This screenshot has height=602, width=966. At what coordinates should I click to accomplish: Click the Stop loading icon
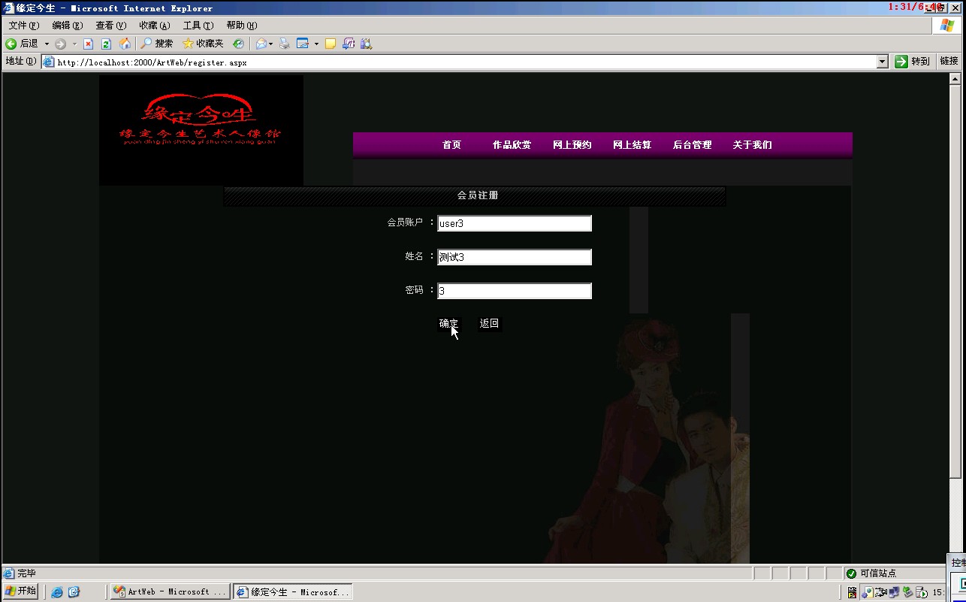[88, 44]
